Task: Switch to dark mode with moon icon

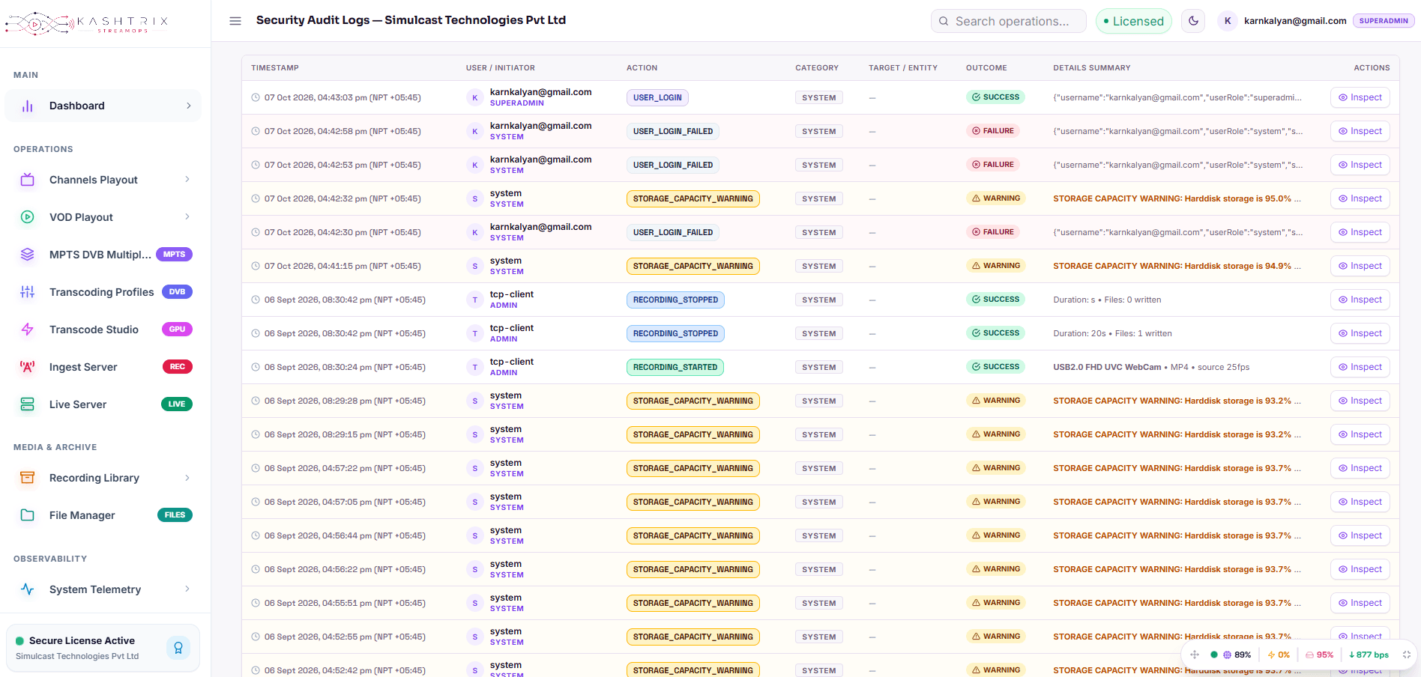Action: click(1194, 21)
